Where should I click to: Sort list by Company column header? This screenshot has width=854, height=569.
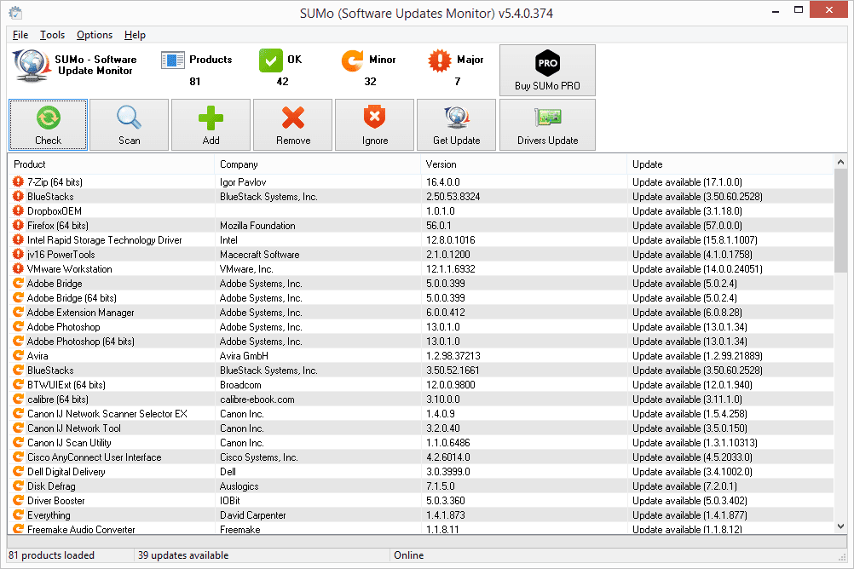pyautogui.click(x=317, y=164)
